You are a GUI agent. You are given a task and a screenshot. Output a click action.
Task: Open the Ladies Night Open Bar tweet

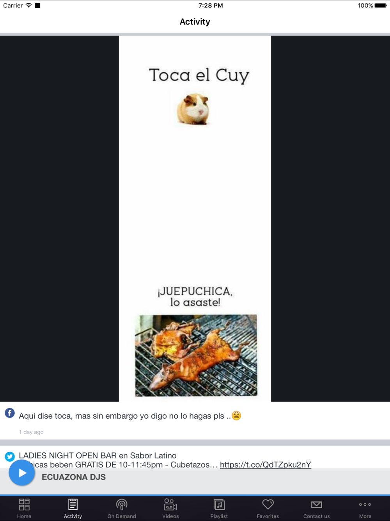coord(165,460)
